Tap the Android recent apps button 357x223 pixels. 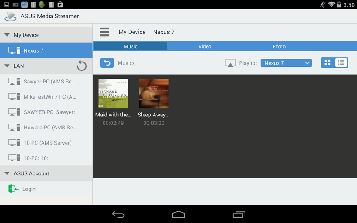239,215
